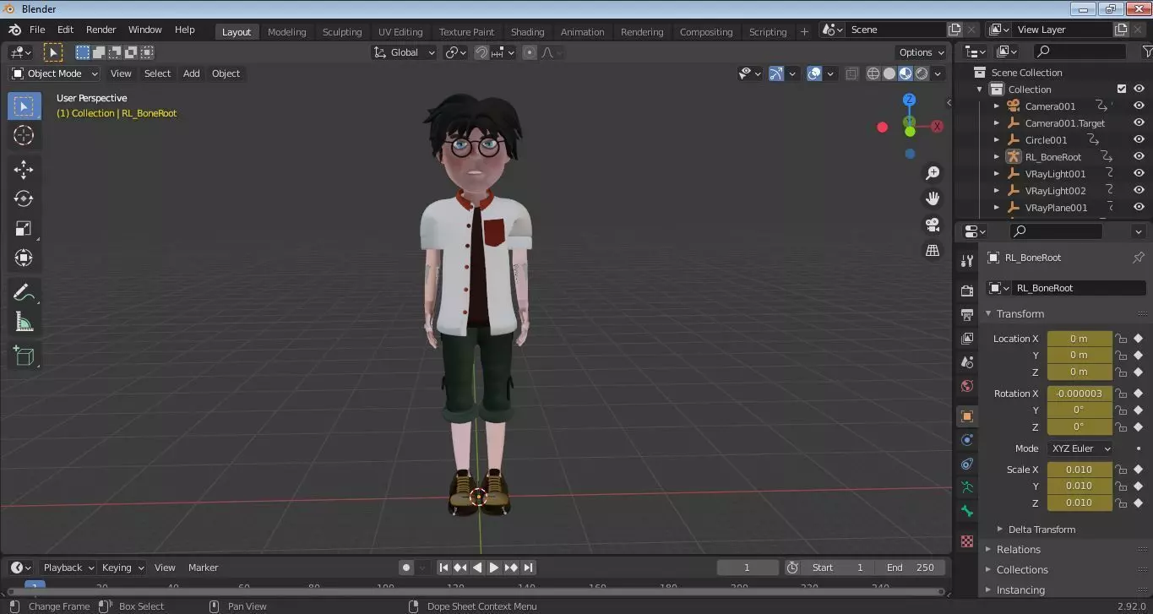
Task: Activate the Annotate tool
Action: [24, 293]
